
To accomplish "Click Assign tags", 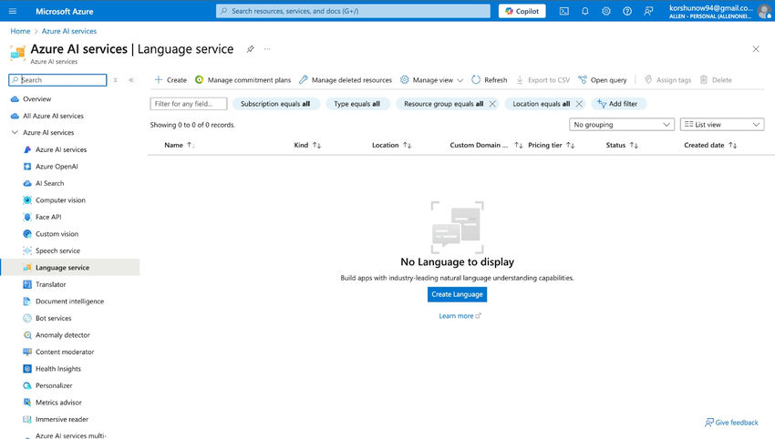I will [x=667, y=80].
